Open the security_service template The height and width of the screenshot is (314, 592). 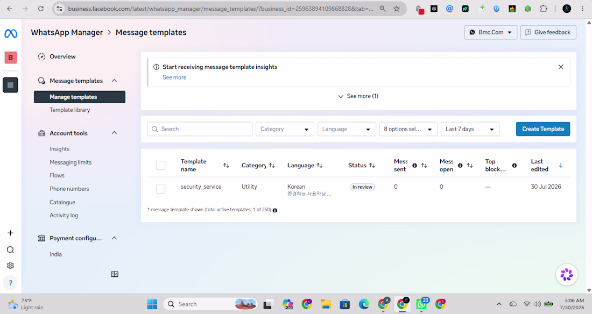click(x=201, y=187)
